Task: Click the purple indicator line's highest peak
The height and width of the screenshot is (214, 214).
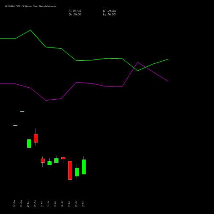Action: coord(137,62)
